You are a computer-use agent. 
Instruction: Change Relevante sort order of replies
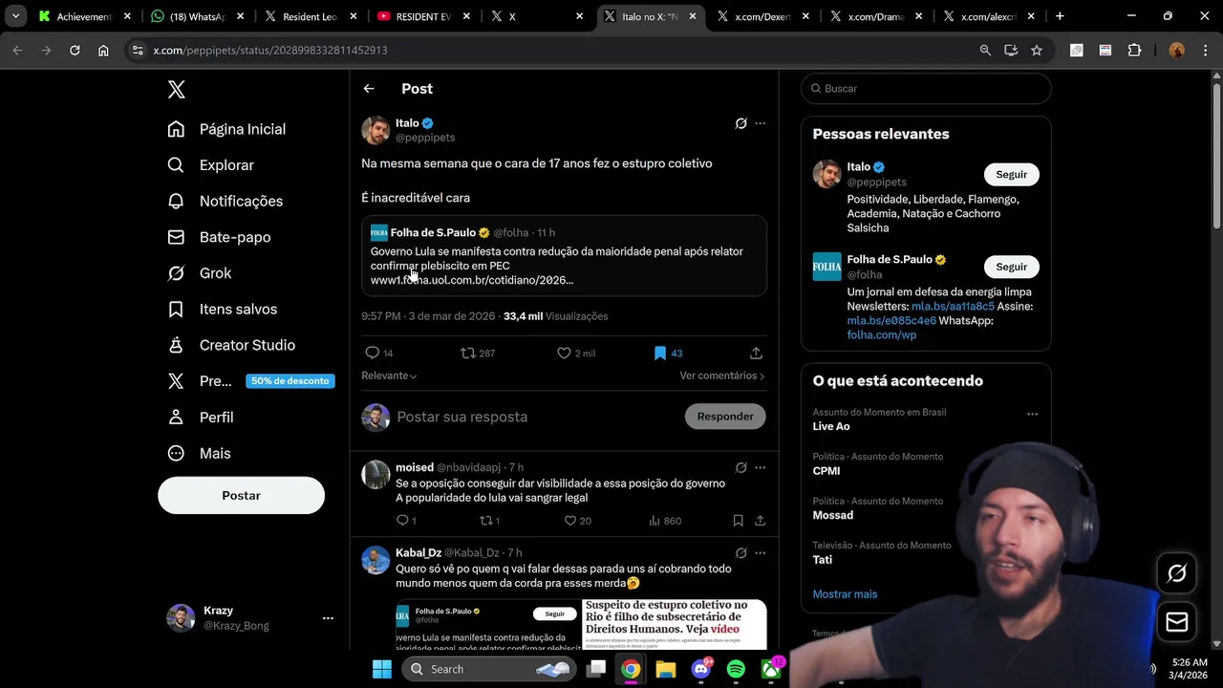tap(389, 376)
